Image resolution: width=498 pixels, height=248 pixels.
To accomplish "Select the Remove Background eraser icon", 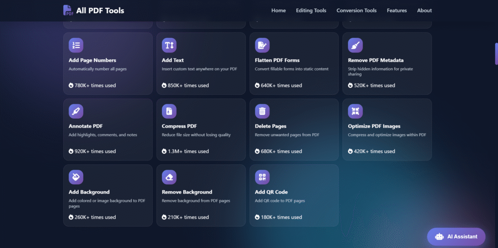I will [x=169, y=177].
